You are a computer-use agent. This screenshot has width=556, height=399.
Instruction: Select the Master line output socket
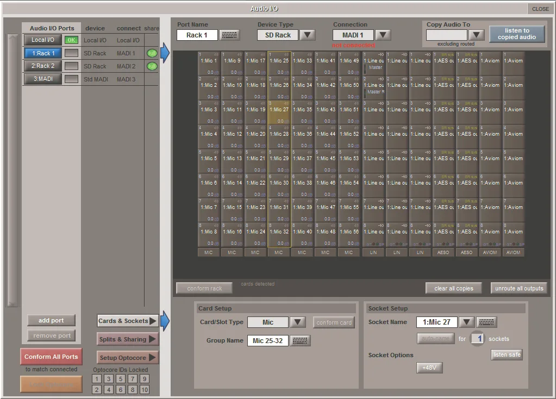pos(373,64)
